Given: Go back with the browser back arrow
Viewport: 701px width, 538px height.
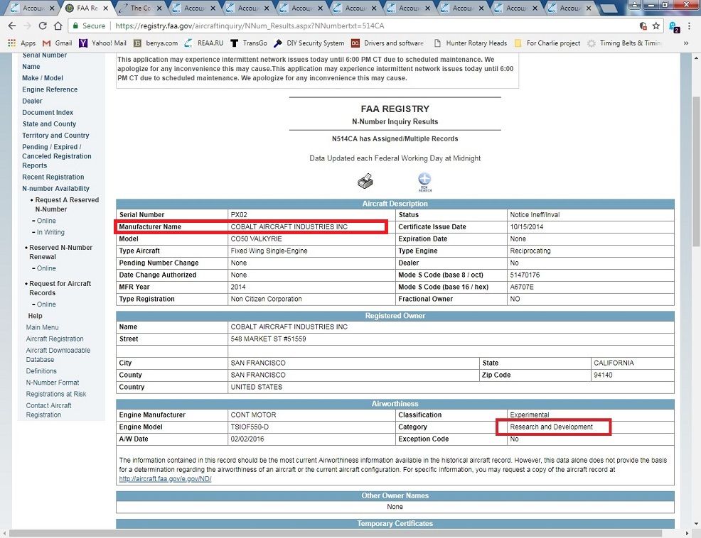Looking at the screenshot, I should click(12, 26).
